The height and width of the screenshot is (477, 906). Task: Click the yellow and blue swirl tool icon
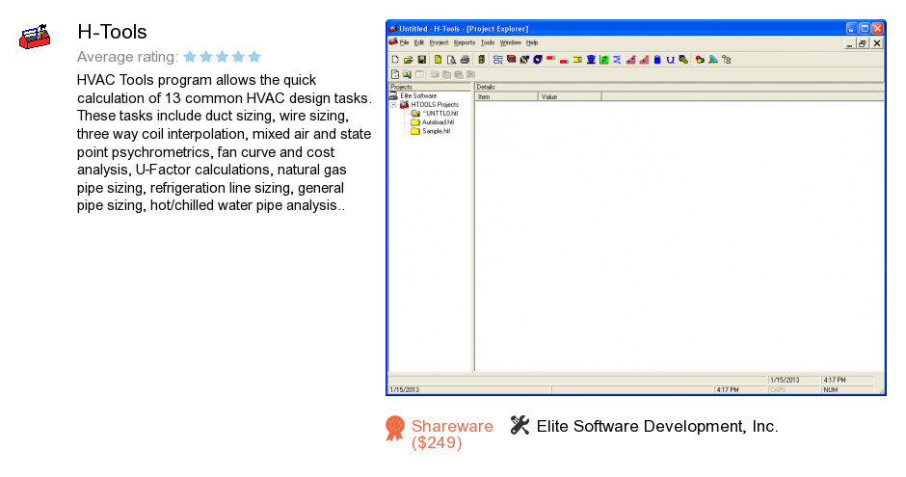coord(524,60)
